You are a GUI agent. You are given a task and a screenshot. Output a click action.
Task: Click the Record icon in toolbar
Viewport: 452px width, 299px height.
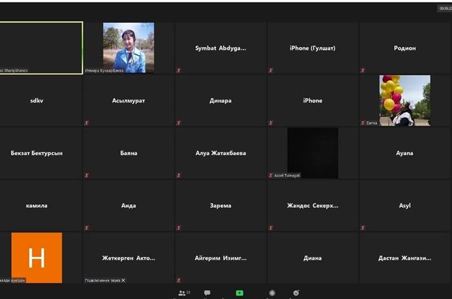272,293
